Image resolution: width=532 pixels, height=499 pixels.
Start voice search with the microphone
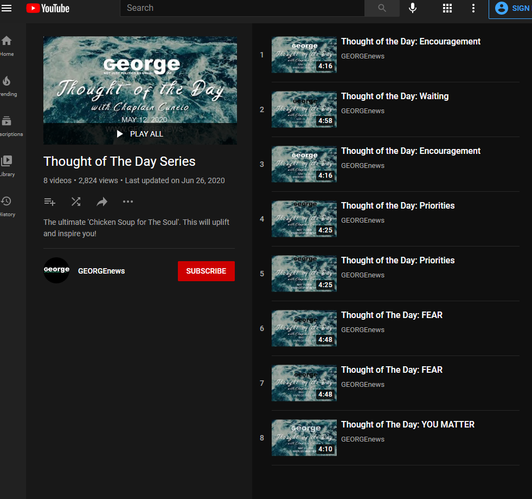click(413, 8)
